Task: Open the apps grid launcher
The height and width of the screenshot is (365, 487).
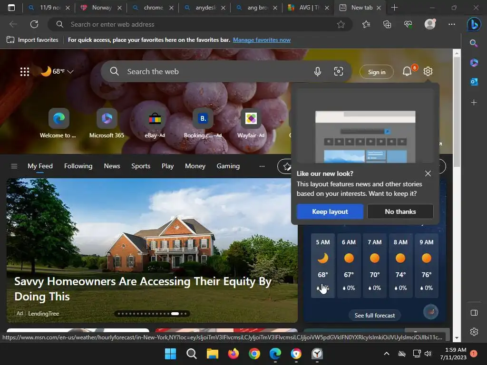Action: pyautogui.click(x=25, y=72)
